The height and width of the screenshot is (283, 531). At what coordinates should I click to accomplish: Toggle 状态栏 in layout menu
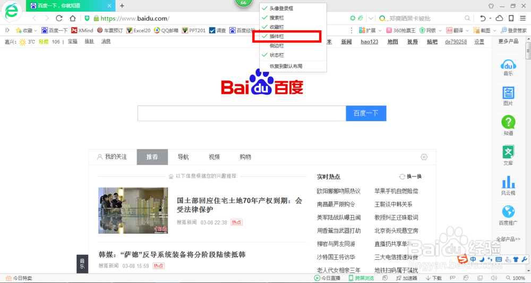pos(293,55)
